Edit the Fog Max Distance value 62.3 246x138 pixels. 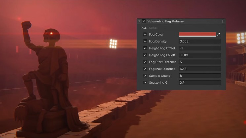[x=200, y=69]
